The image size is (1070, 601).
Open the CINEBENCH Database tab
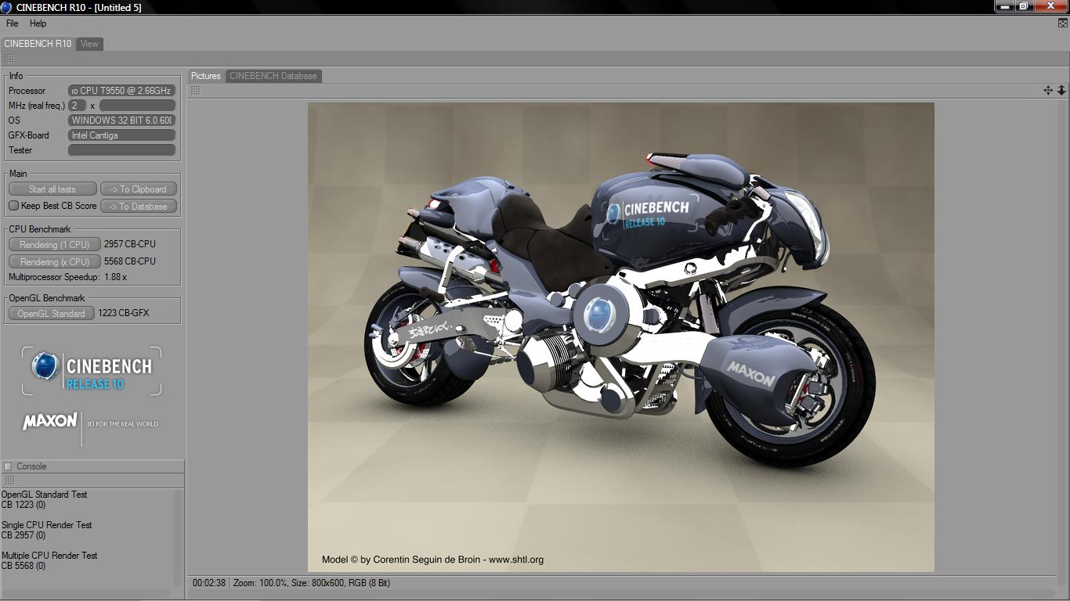click(x=273, y=76)
